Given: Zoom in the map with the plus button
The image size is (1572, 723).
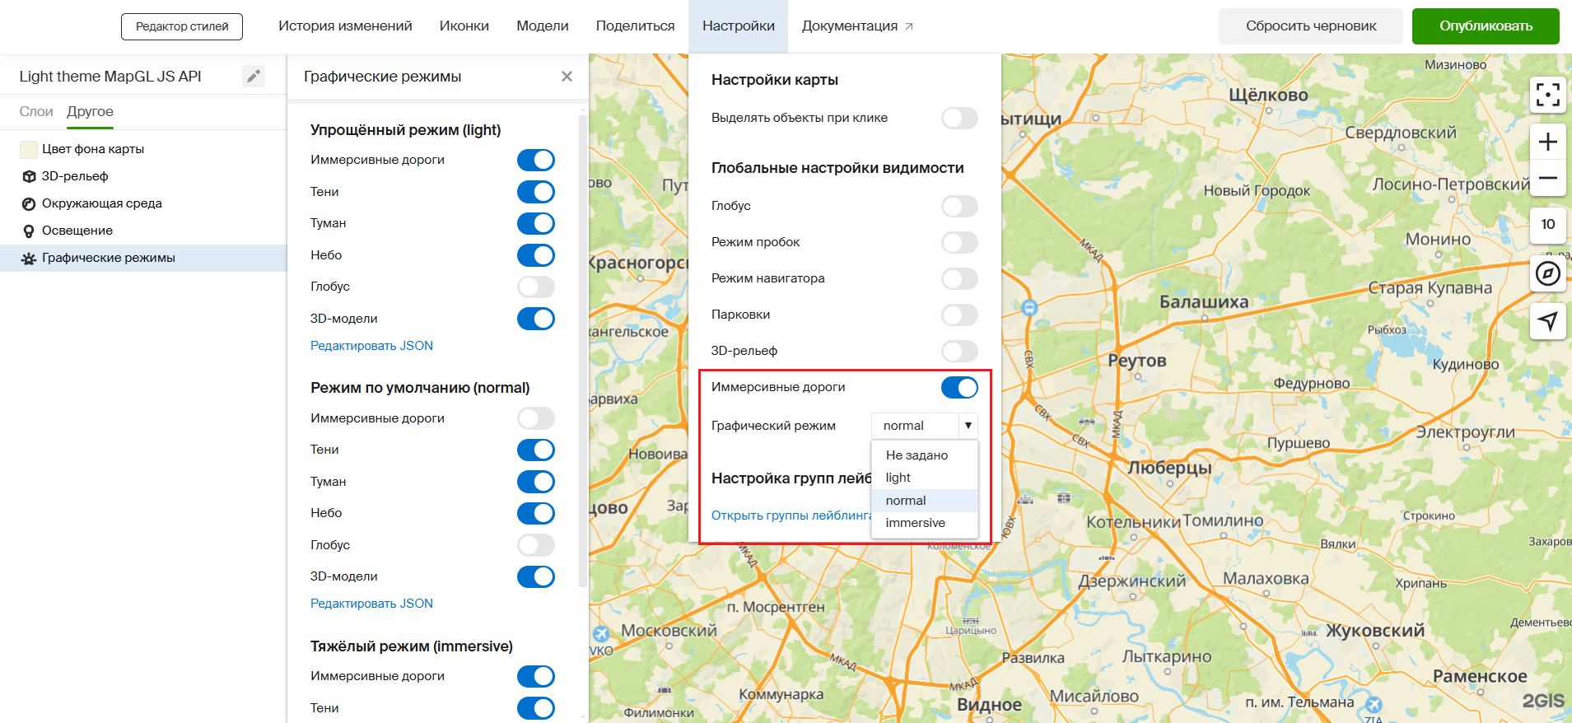Looking at the screenshot, I should point(1547,142).
